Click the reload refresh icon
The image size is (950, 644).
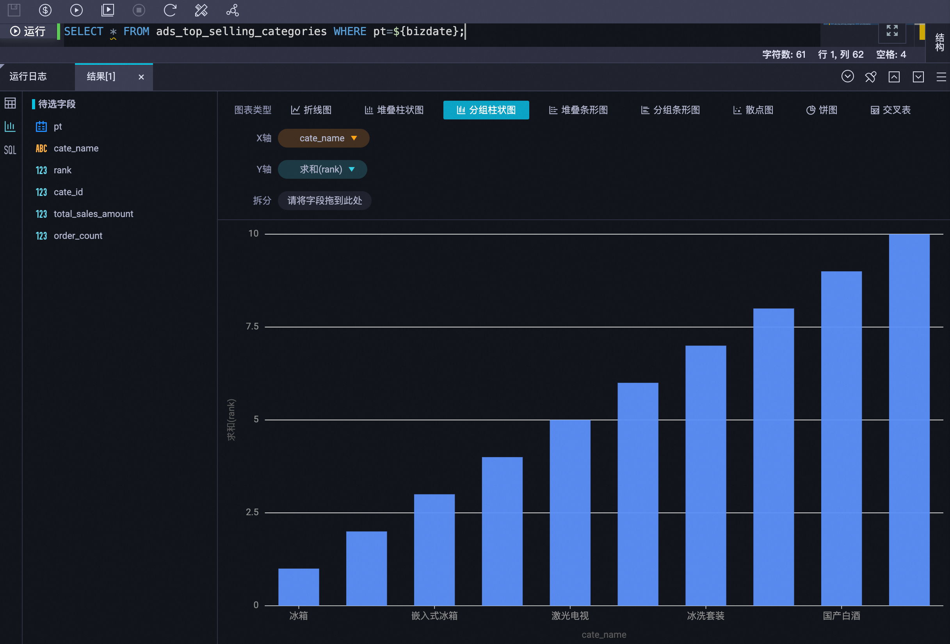[x=170, y=10]
